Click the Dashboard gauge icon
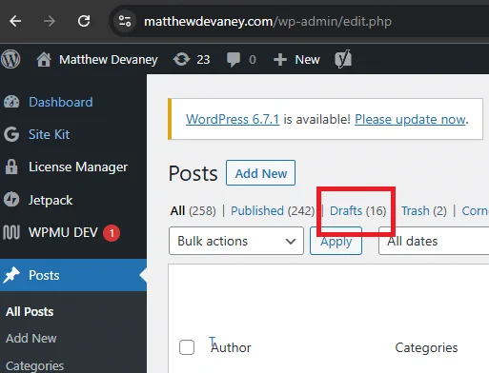The width and height of the screenshot is (489, 373). 11,102
